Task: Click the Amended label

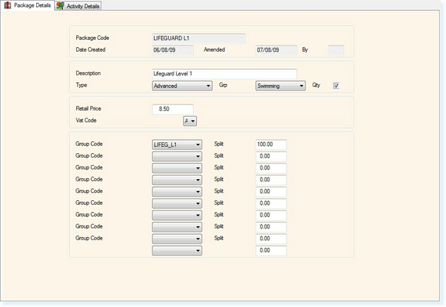Action: pyautogui.click(x=214, y=49)
